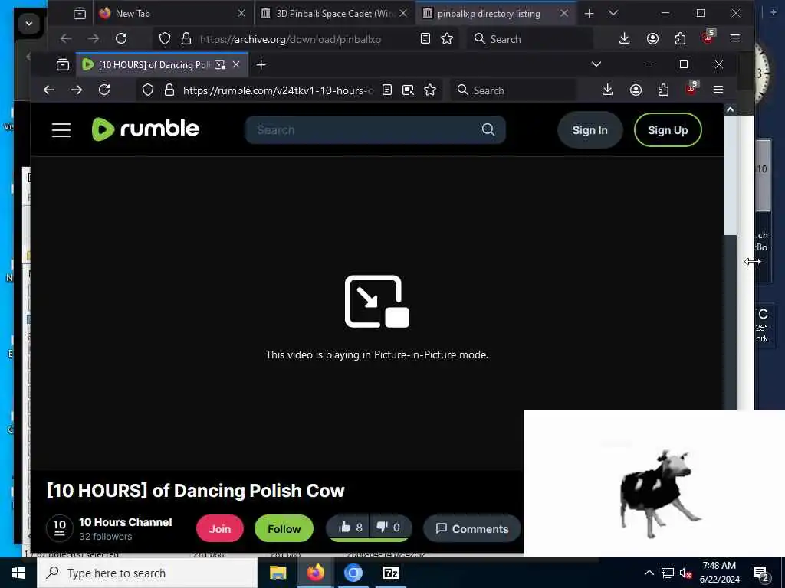The height and width of the screenshot is (588, 785).
Task: Close the pinballxp directory listing tab
Action: (x=564, y=14)
